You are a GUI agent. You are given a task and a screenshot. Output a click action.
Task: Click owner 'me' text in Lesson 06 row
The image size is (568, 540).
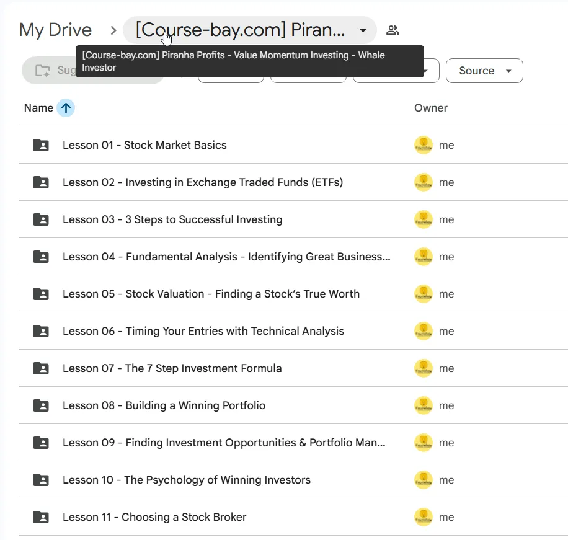point(446,332)
